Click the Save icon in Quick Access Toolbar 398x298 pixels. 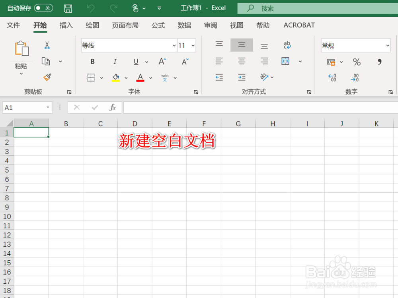[x=68, y=8]
